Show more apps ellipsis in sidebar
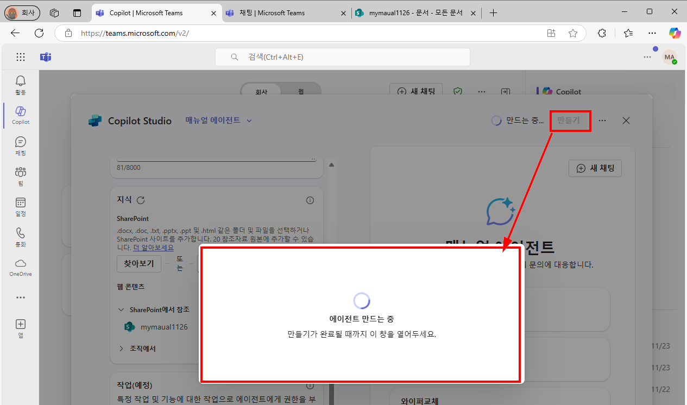The height and width of the screenshot is (405, 687). click(x=21, y=298)
